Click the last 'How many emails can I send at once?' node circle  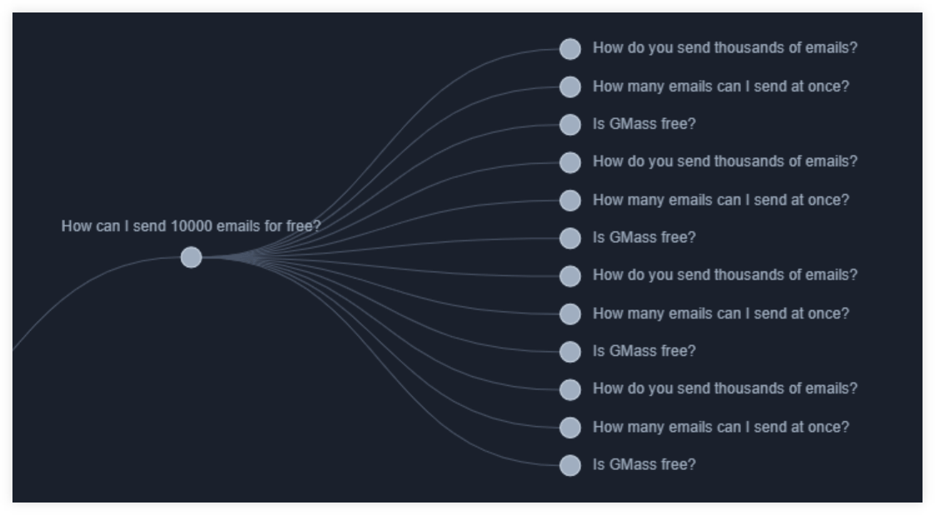(570, 428)
